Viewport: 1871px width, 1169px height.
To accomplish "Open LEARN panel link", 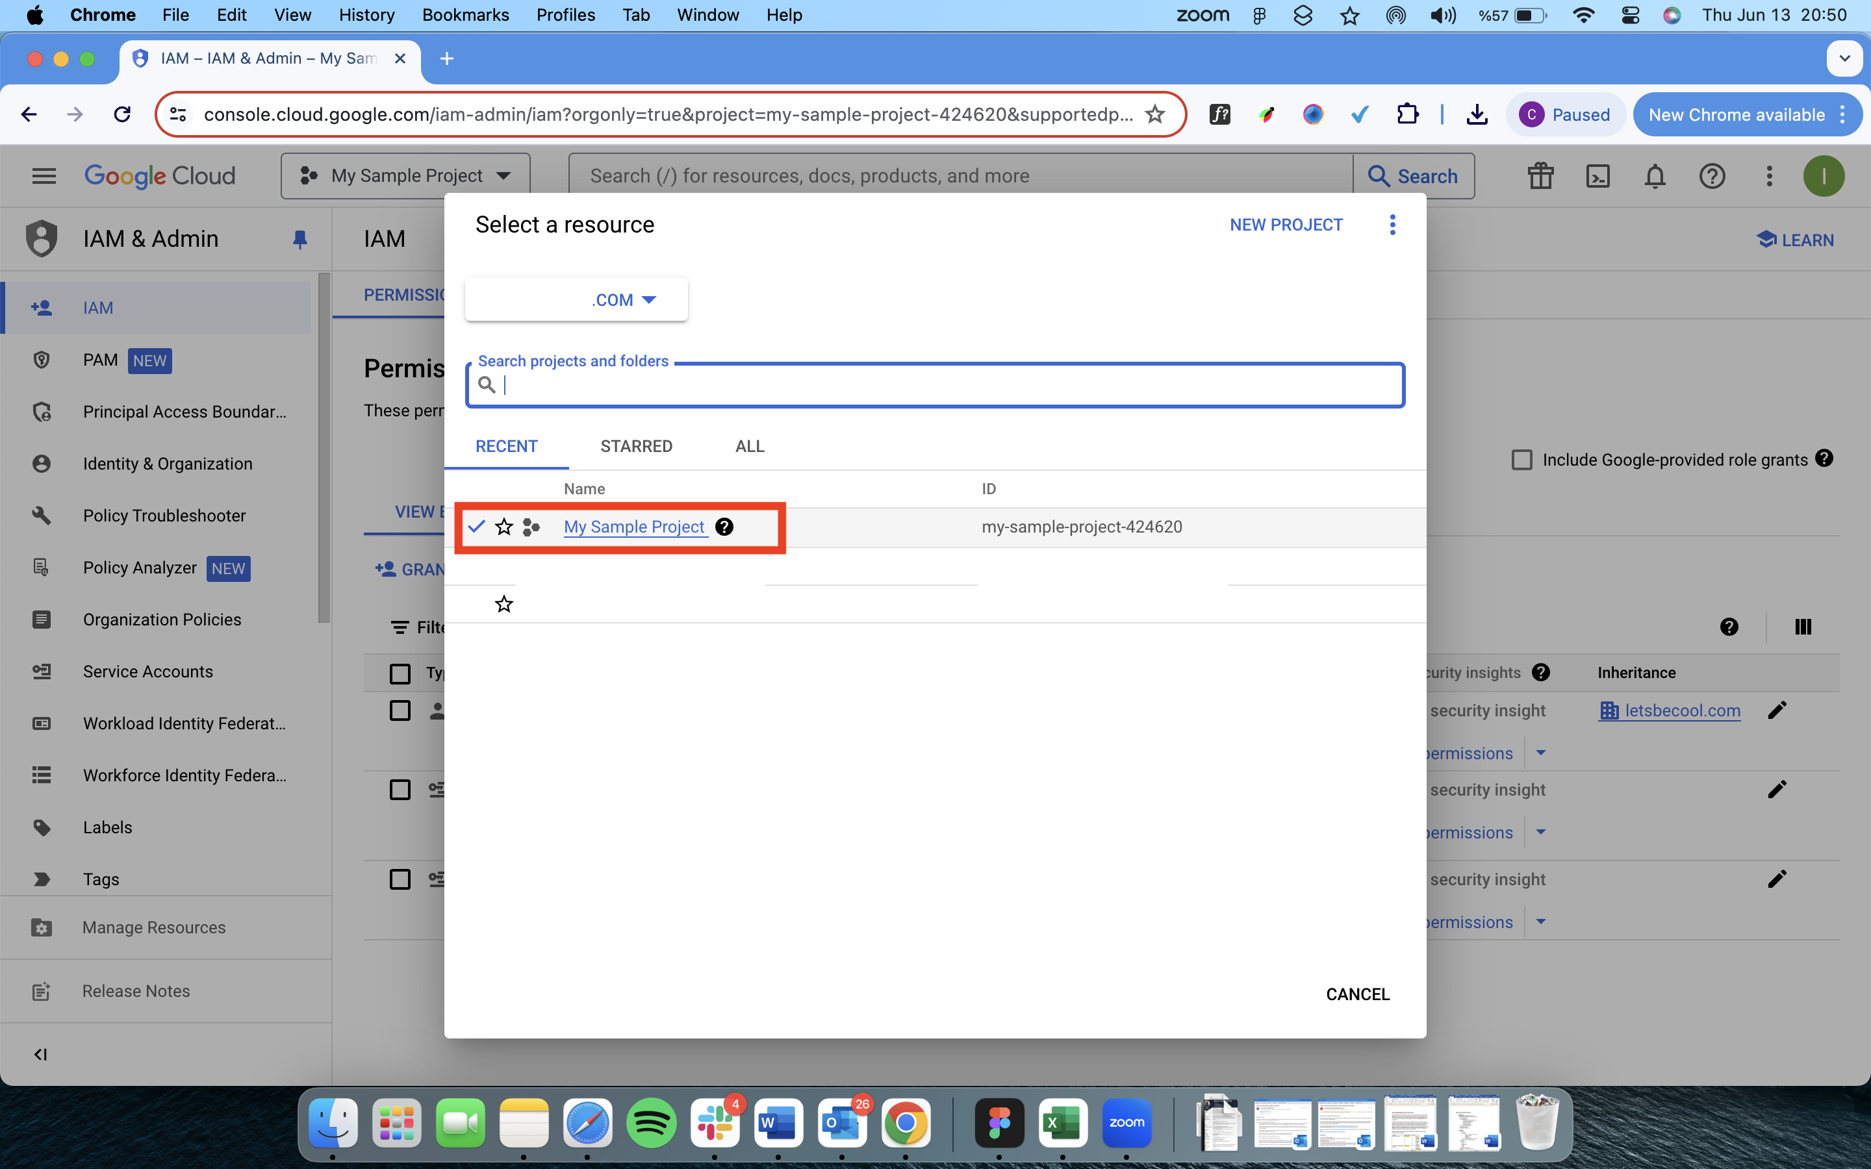I will (x=1794, y=240).
